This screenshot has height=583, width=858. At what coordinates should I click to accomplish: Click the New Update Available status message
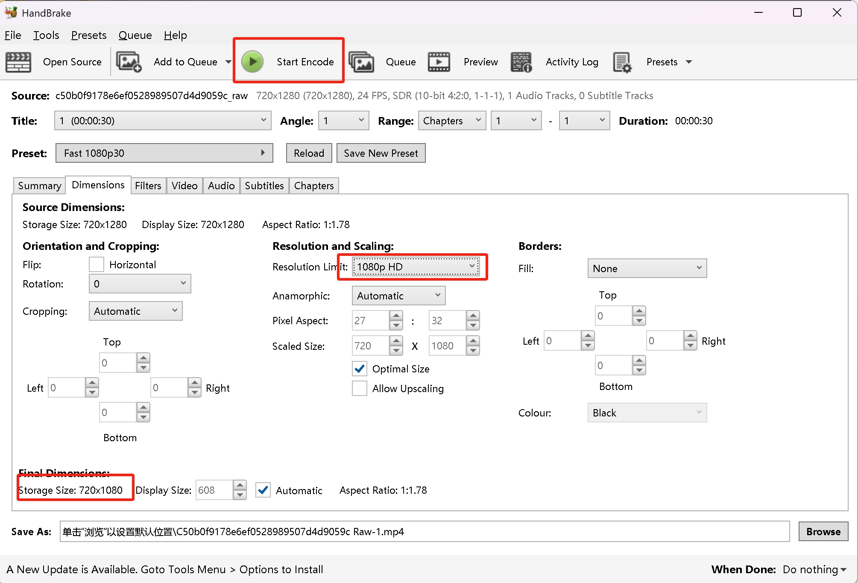point(165,569)
